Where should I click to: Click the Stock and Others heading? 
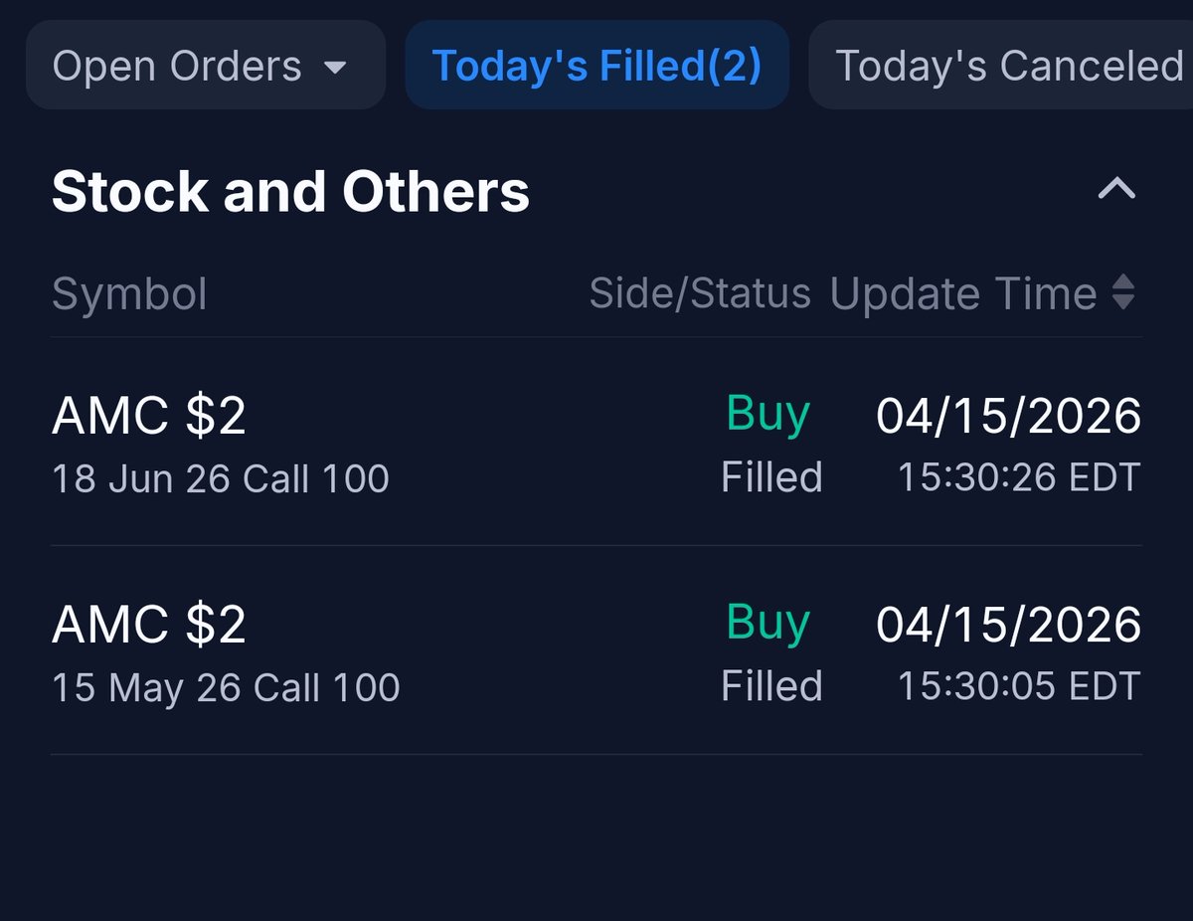290,191
